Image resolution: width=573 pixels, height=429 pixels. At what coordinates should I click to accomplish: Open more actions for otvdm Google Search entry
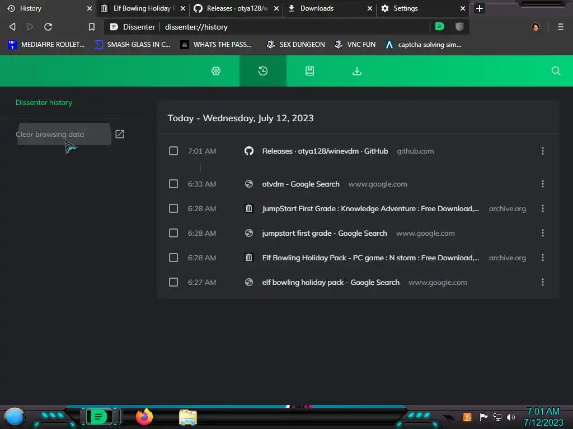point(543,184)
